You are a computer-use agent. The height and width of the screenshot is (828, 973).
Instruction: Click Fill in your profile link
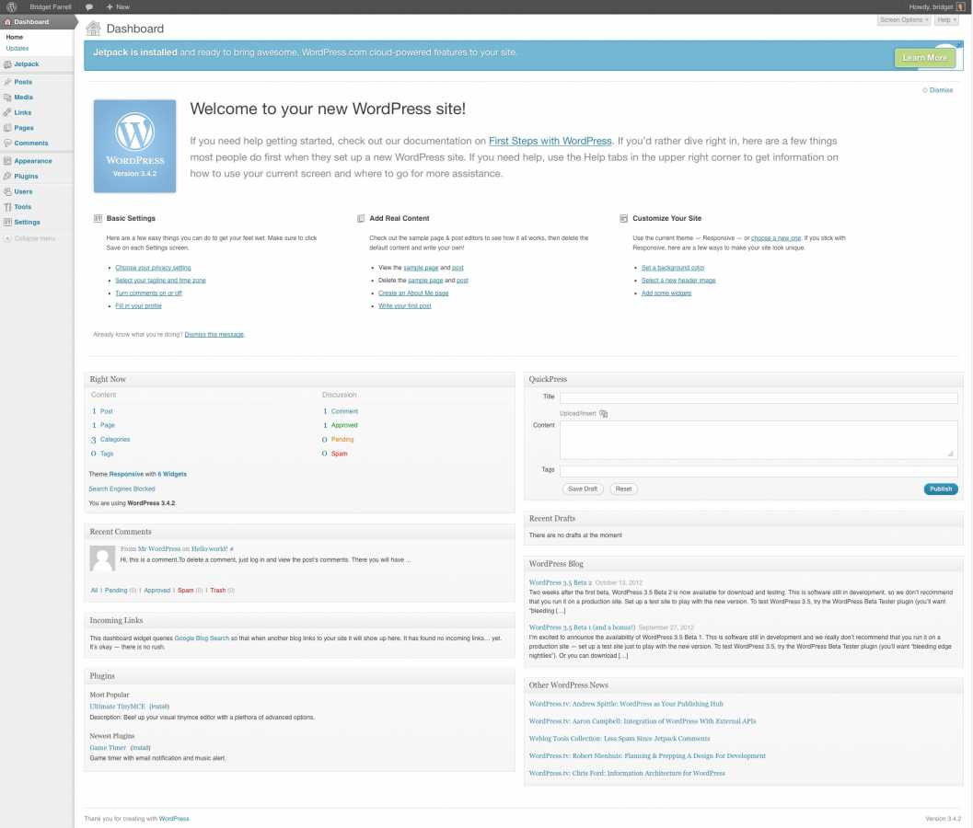[138, 305]
